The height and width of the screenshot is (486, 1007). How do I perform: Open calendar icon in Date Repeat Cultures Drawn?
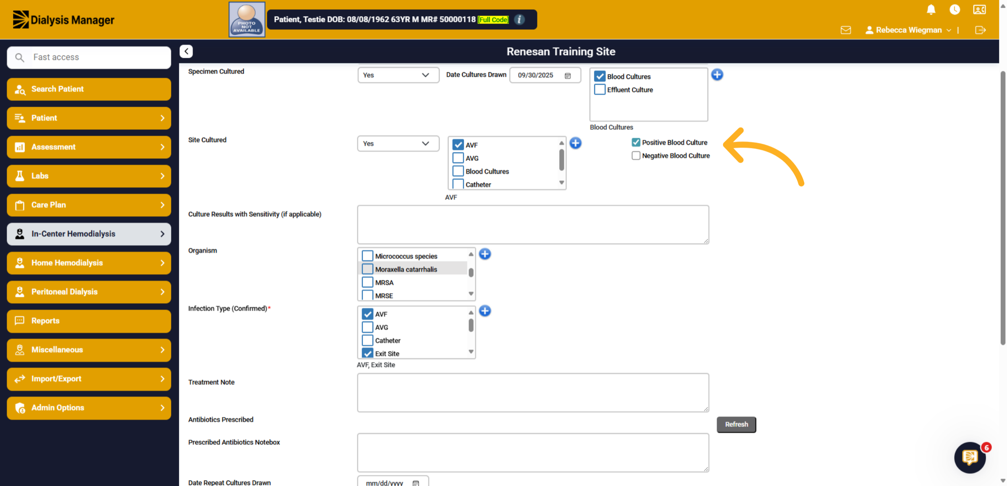(415, 483)
